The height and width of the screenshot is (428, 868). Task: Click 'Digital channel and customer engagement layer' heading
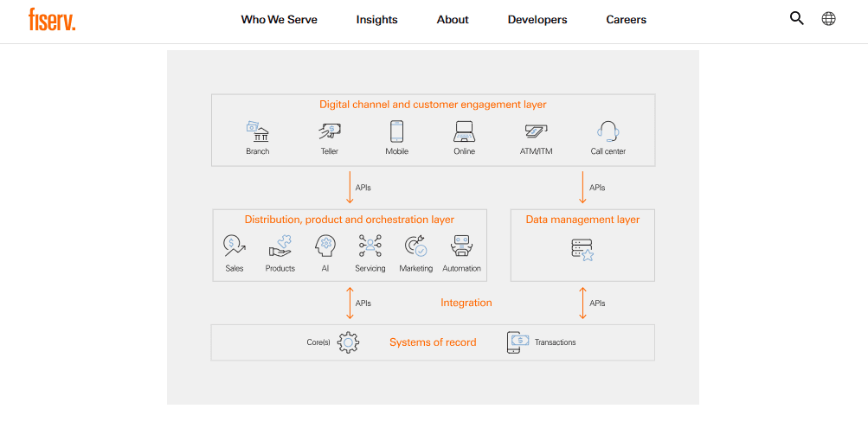point(433,104)
